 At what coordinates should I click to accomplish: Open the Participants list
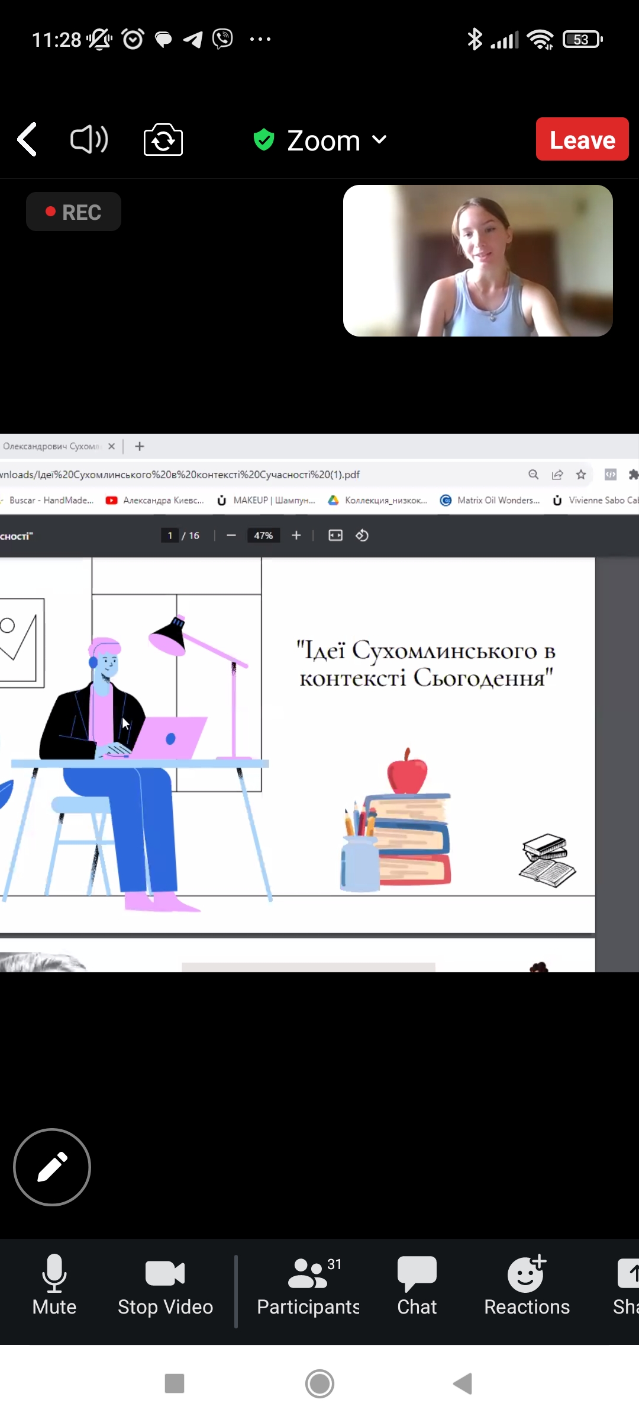coord(308,1285)
